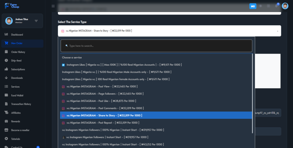293x148 pixels.
Task: Select New Order cart icon
Action: point(6,43)
